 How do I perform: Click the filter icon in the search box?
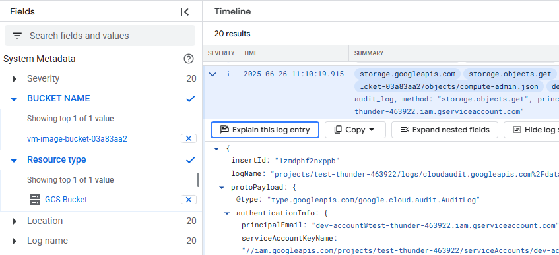pos(17,36)
